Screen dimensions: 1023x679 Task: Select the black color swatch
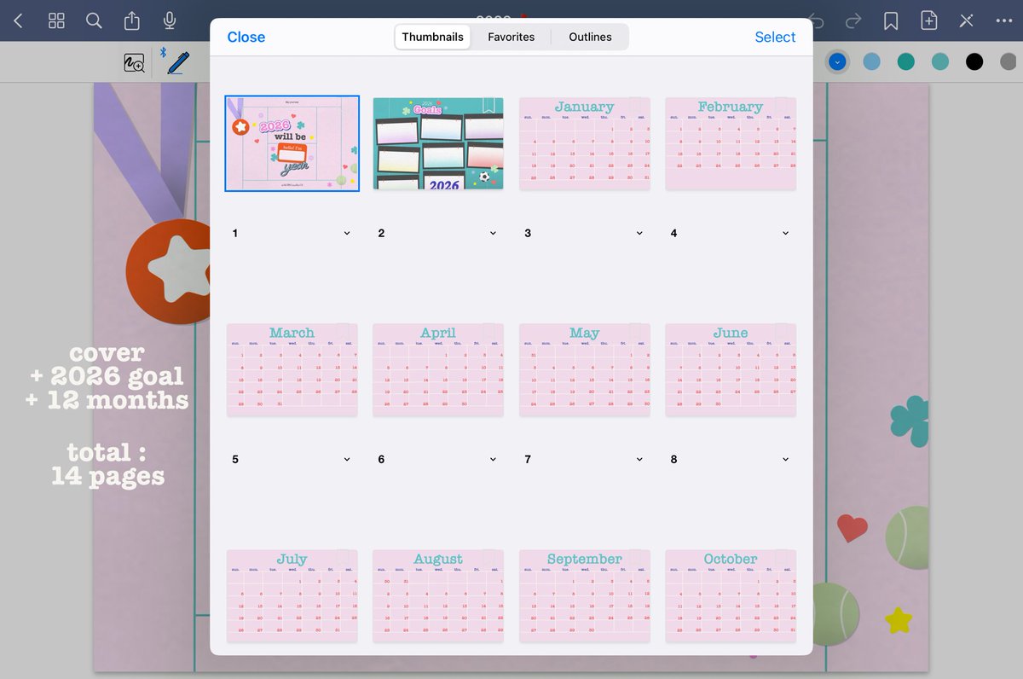tap(974, 61)
